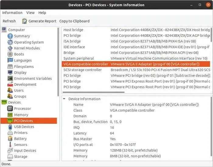The width and height of the screenshot is (213, 167).
Task: Click the Display monitor icon
Action: coord(10,73)
